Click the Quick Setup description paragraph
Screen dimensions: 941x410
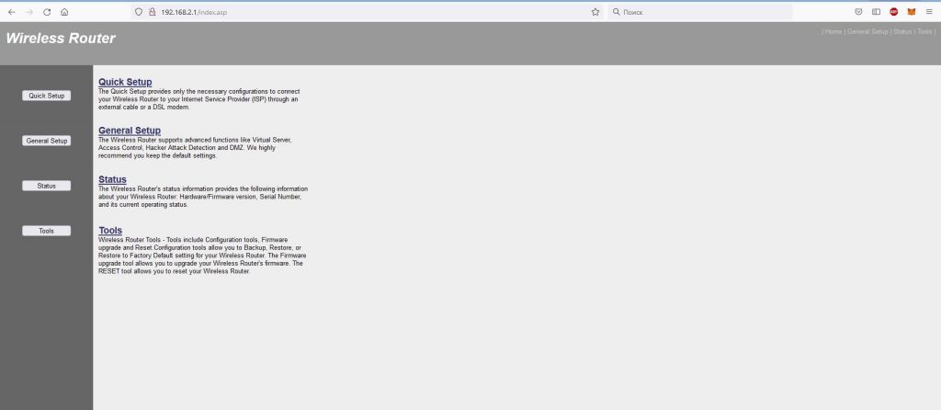(x=199, y=99)
